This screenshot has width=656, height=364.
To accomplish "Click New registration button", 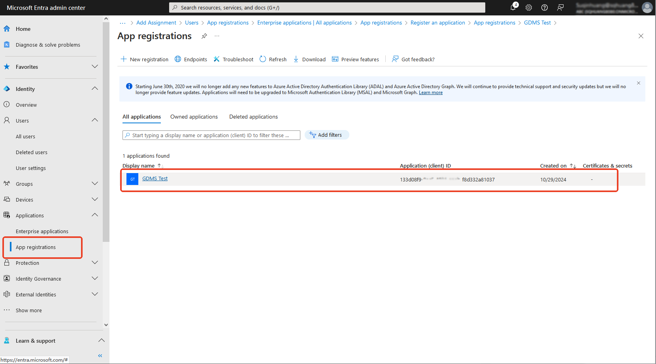I will click(145, 59).
